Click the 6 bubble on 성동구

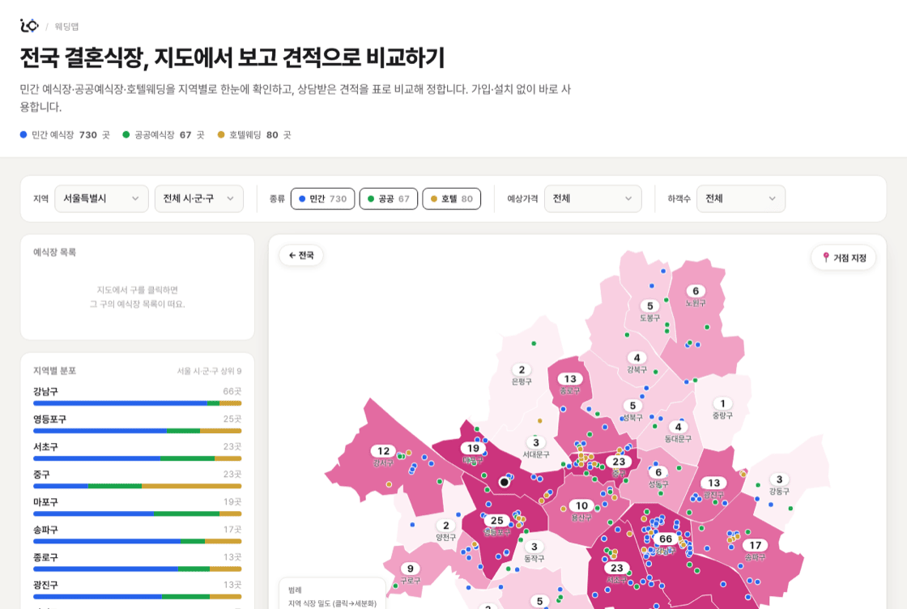658,472
